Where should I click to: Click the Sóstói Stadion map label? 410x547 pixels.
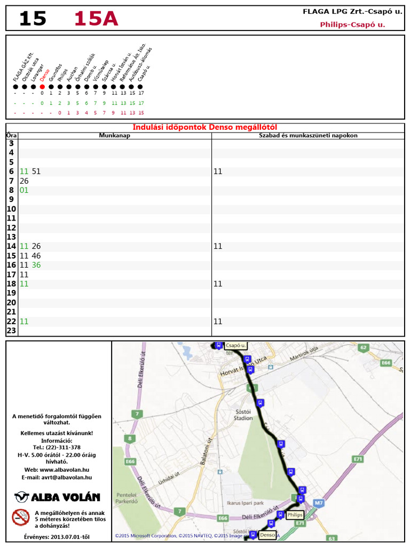click(243, 415)
